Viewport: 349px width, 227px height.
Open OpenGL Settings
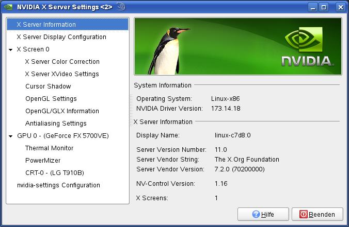click(51, 98)
